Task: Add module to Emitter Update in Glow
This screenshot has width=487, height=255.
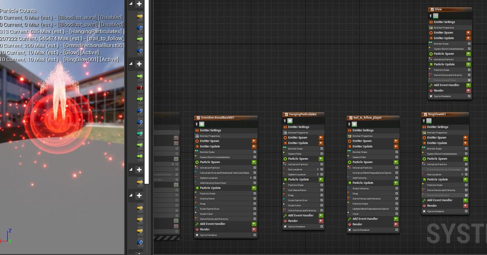Action: pos(468,38)
